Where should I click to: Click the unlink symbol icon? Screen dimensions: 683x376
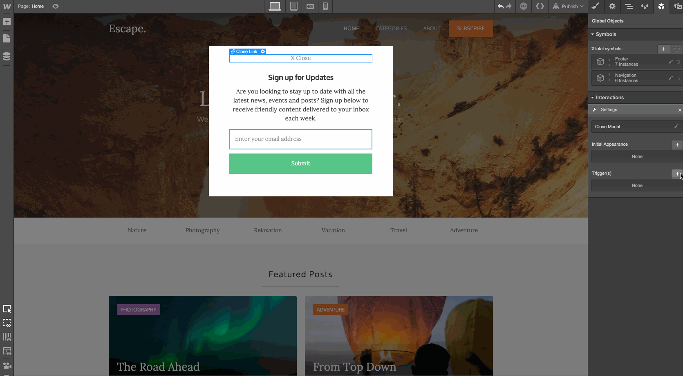pos(677,49)
